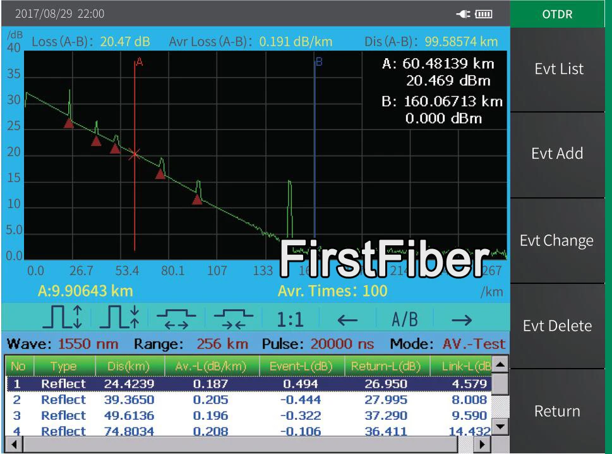This screenshot has width=612, height=454.
Task: Click the power plug charging icon
Action: tap(464, 14)
